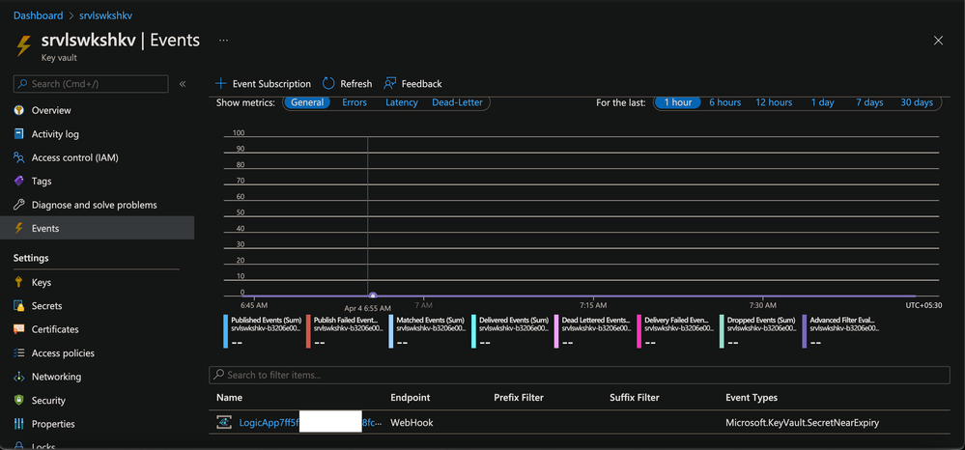The image size is (965, 450).
Task: Click the Access policies icon
Action: [x=19, y=353]
